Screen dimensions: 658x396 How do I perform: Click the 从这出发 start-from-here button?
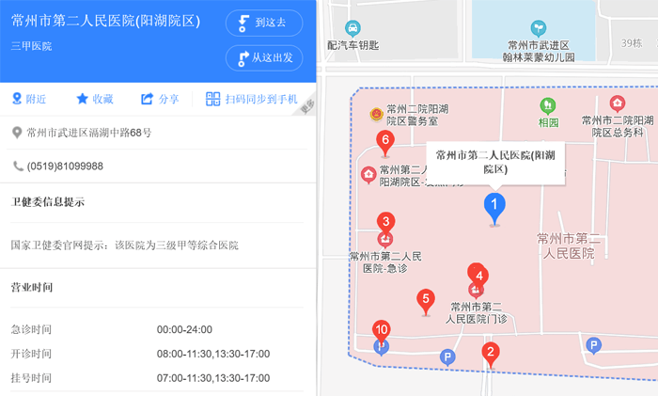click(264, 58)
